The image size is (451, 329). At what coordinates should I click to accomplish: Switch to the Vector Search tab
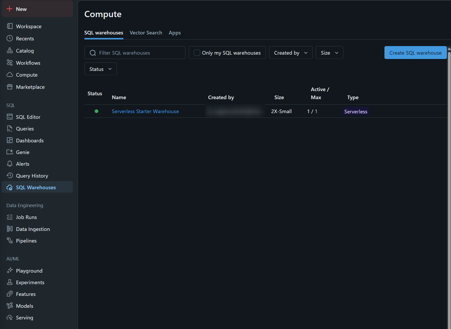(146, 33)
